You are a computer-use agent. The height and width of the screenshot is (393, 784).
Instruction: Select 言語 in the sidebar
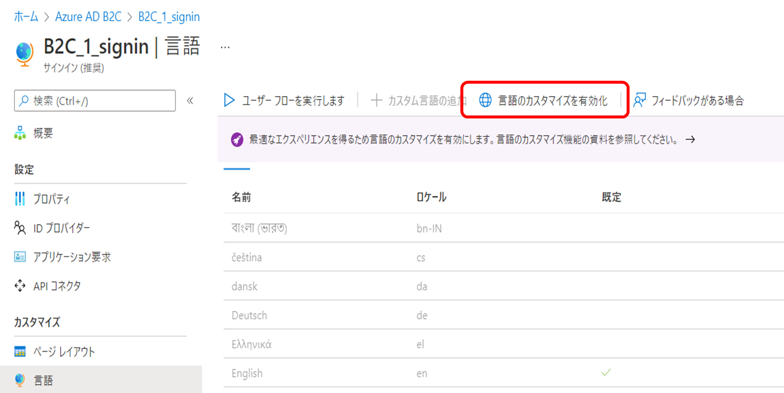pos(101,380)
